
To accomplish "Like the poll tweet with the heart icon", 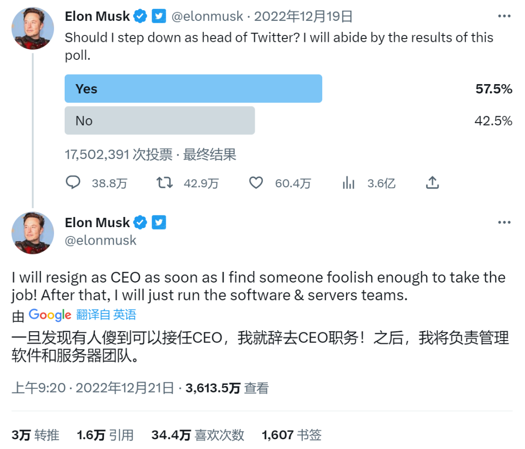I will point(256,182).
